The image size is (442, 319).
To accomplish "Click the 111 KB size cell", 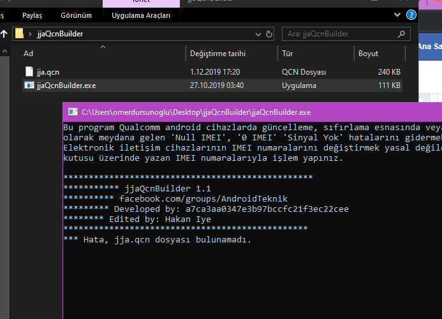I will [389, 85].
